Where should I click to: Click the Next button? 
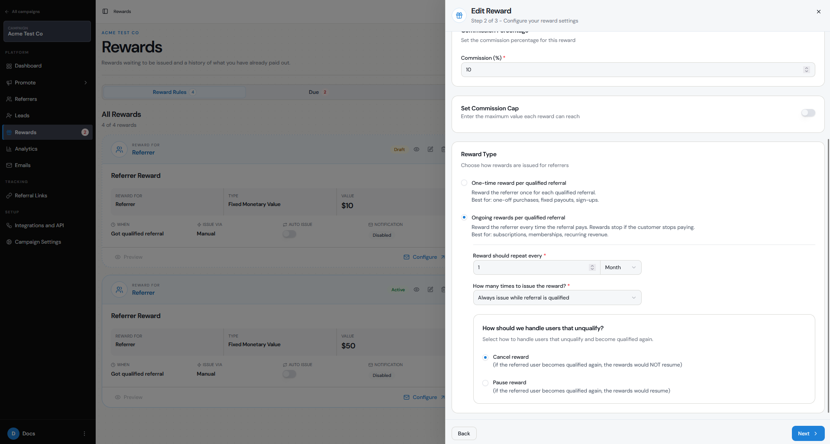[808, 434]
